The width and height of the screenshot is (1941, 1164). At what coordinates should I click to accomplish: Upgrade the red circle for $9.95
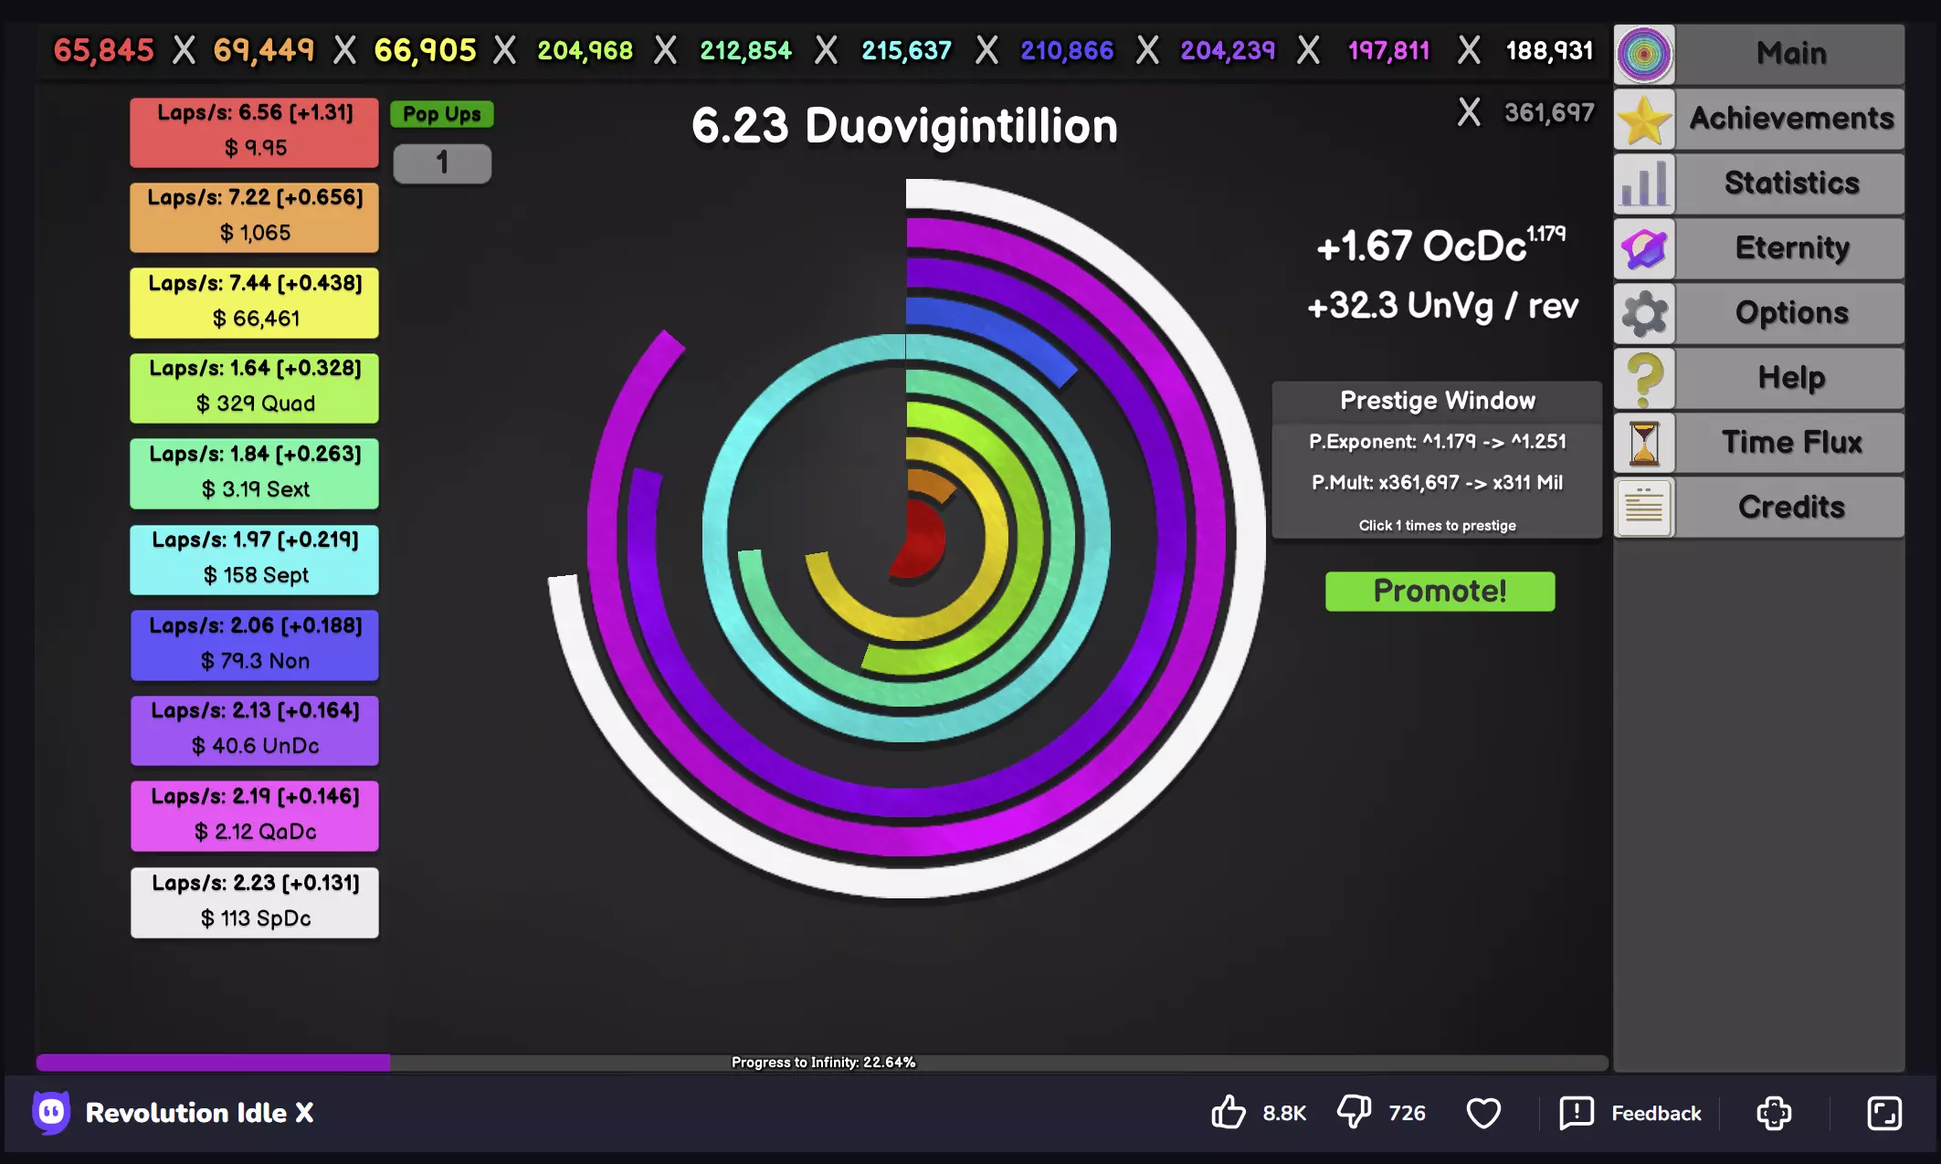point(255,132)
